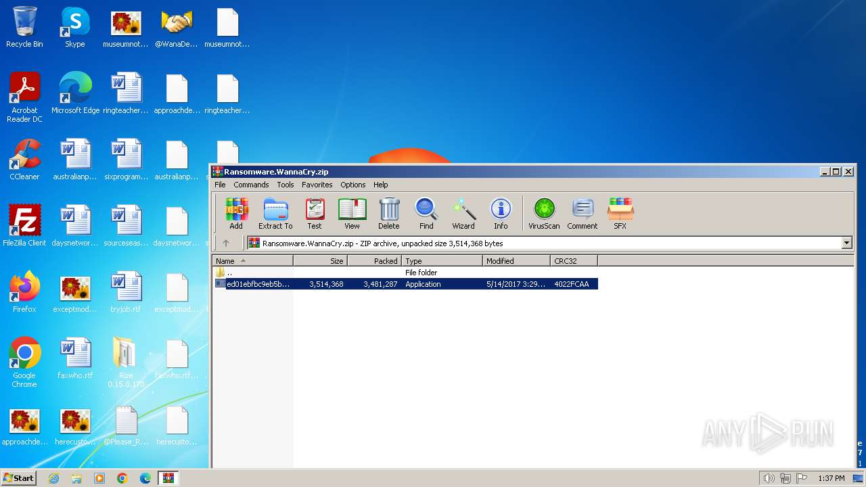Select the ed01ebfbc9eb5b... application file

point(405,284)
